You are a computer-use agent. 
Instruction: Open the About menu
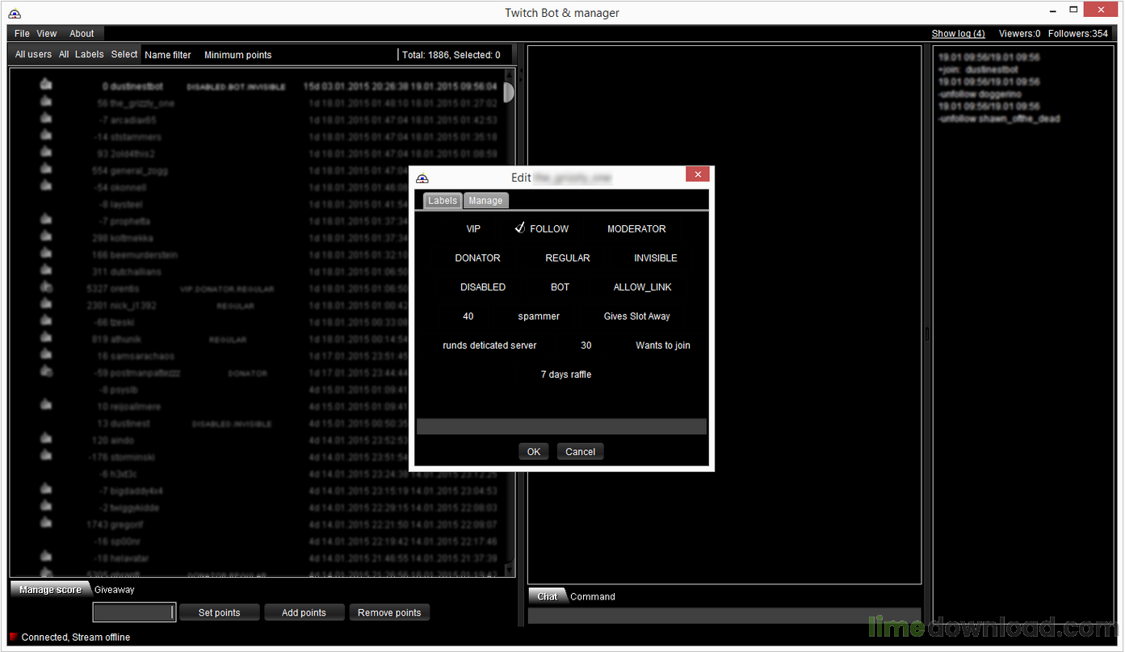(x=82, y=34)
